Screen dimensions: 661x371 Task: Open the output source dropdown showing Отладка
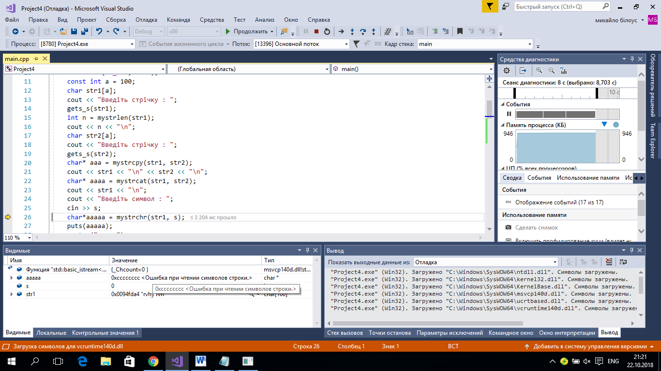coord(555,262)
